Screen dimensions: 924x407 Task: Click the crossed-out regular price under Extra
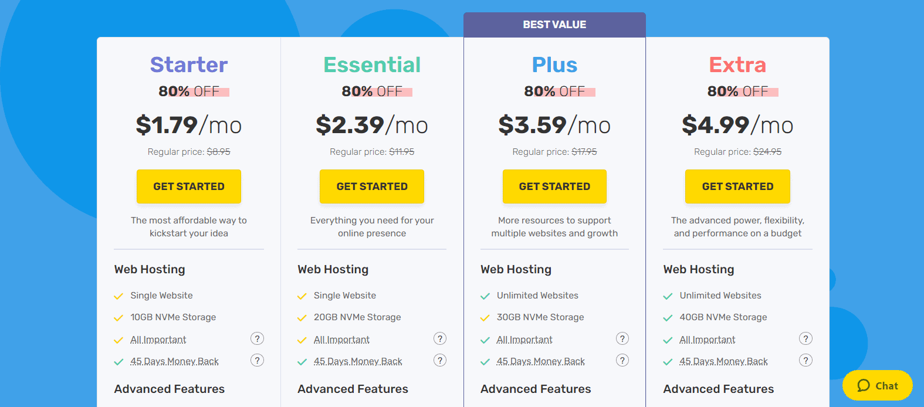click(767, 151)
